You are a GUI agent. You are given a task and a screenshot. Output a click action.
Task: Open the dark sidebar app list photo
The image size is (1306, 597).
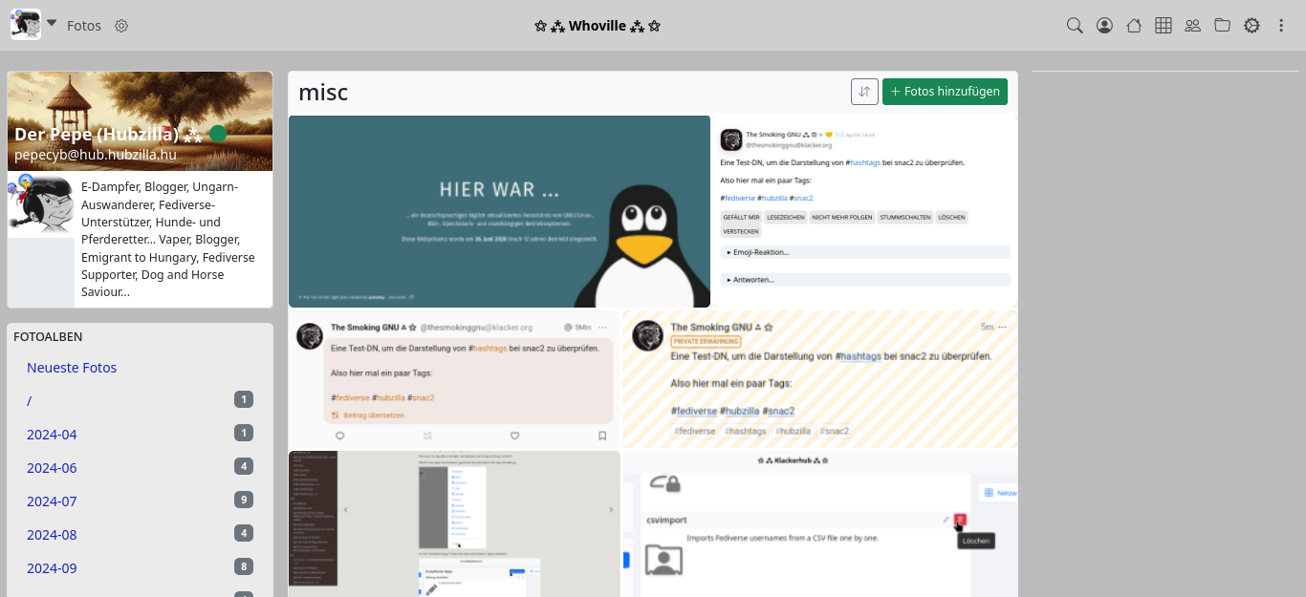click(454, 523)
